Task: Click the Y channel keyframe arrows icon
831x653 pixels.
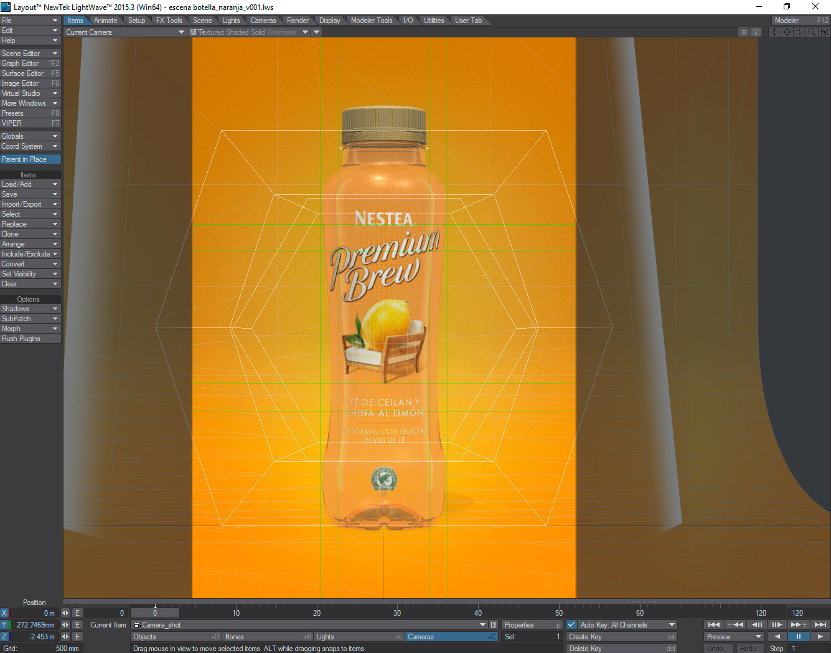Action: (x=65, y=625)
